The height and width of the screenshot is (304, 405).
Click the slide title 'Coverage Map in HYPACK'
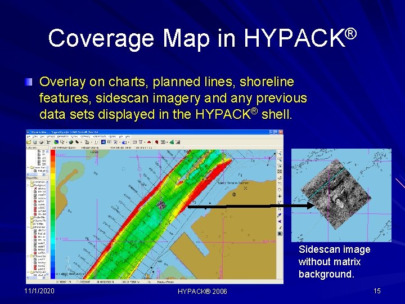(x=202, y=38)
